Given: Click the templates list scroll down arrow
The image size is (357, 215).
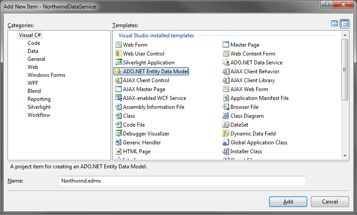Looking at the screenshot, I should click(345, 156).
